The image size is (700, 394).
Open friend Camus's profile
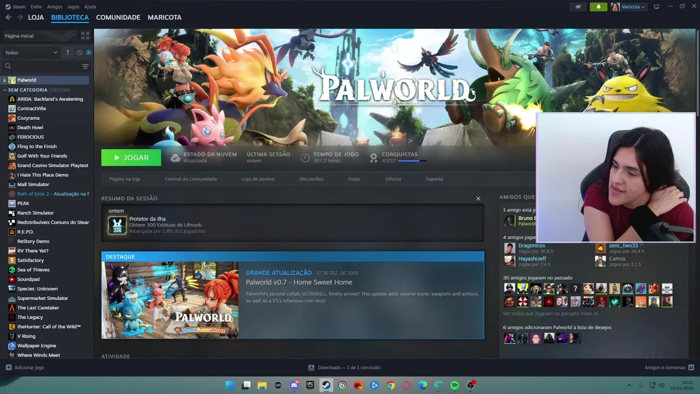[x=617, y=259]
